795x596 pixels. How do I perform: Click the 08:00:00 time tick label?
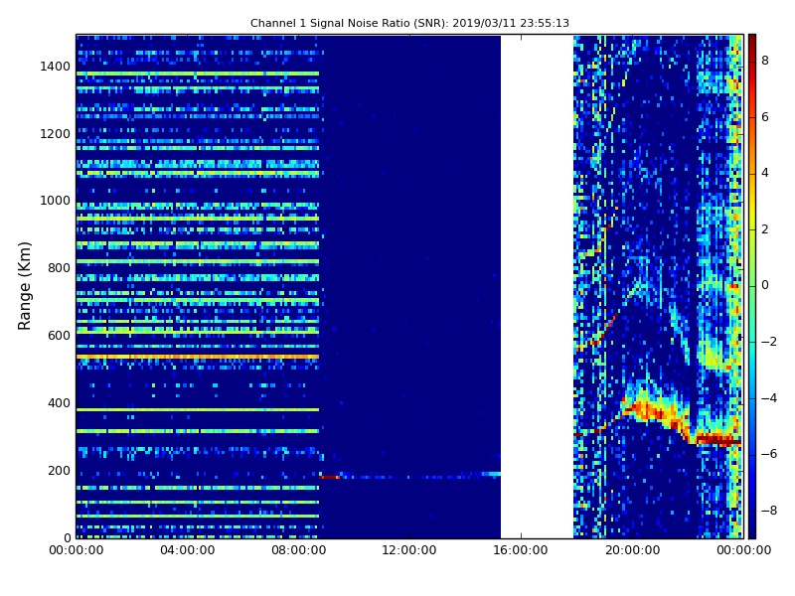299,550
